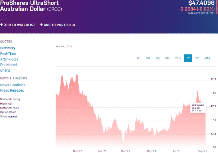Screen dimensions: 218x153
Task: Switch chart to 5D range
Action: (148, 58)
